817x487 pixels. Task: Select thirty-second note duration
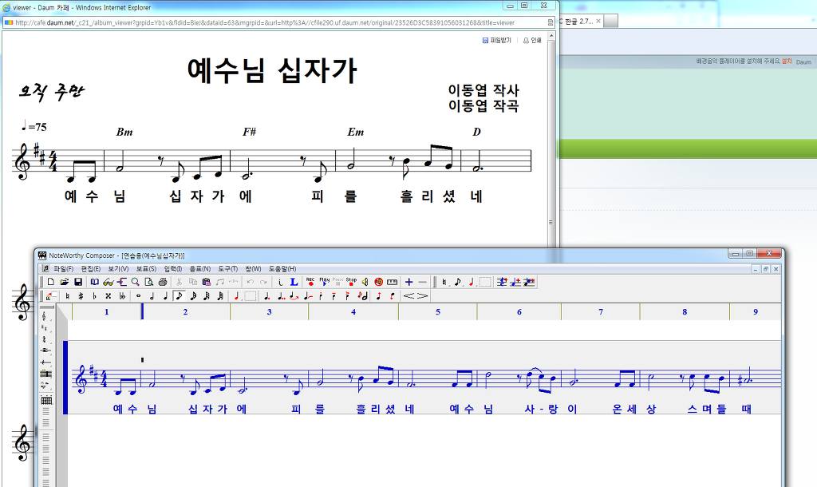tap(207, 295)
